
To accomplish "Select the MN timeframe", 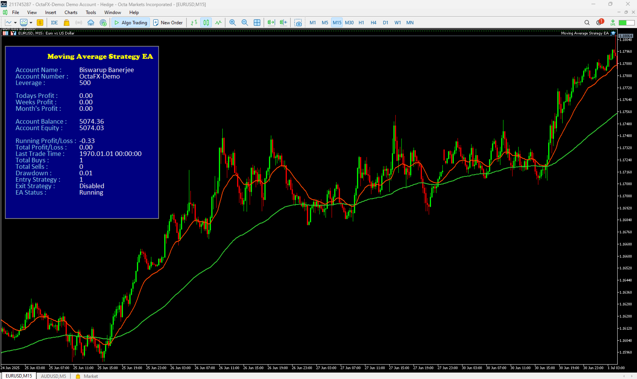I will pos(410,23).
